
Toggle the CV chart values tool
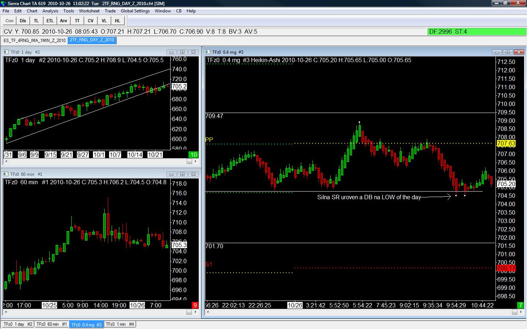tap(91, 21)
